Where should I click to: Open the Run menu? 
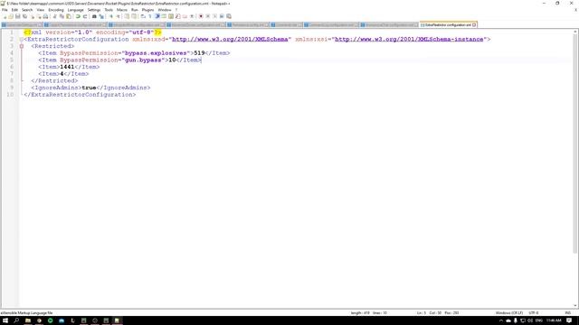pyautogui.click(x=135, y=10)
